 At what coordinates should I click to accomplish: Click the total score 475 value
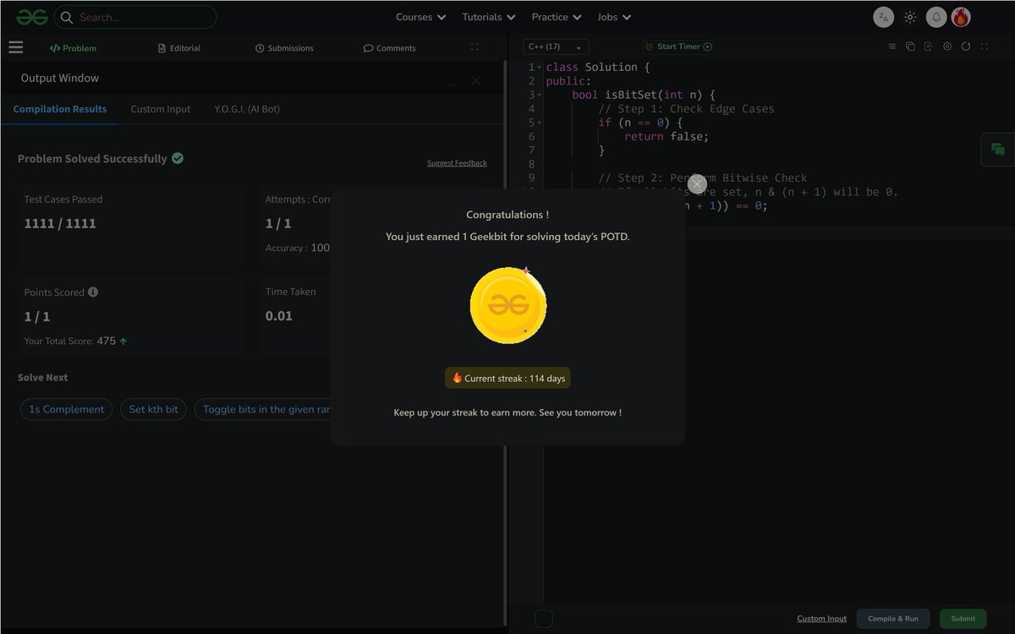point(107,342)
